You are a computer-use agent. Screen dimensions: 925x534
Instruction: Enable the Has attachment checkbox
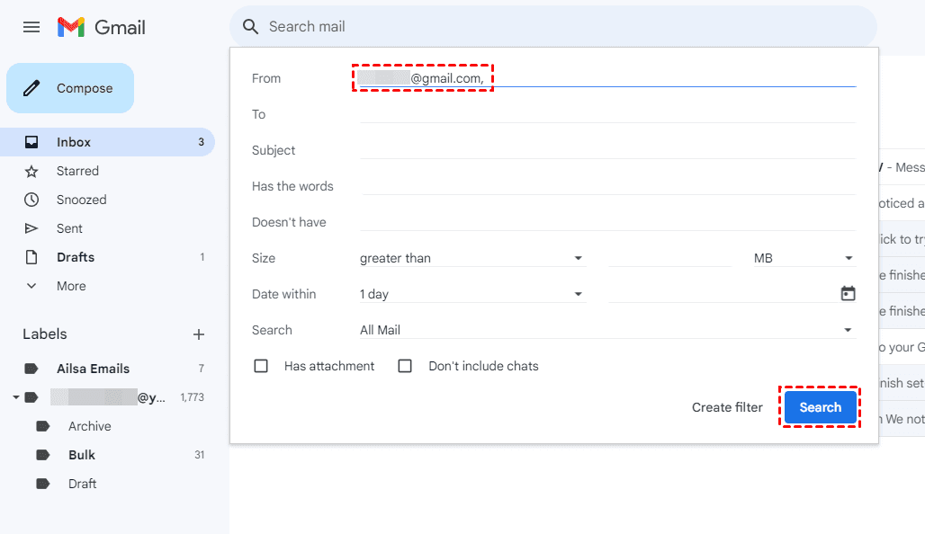[261, 366]
